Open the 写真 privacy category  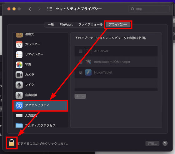click(x=40, y=65)
